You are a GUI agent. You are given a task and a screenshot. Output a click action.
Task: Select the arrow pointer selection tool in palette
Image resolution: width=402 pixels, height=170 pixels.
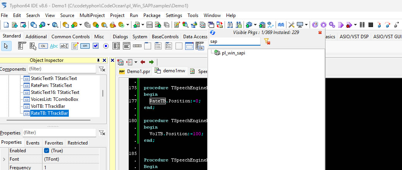6,46
